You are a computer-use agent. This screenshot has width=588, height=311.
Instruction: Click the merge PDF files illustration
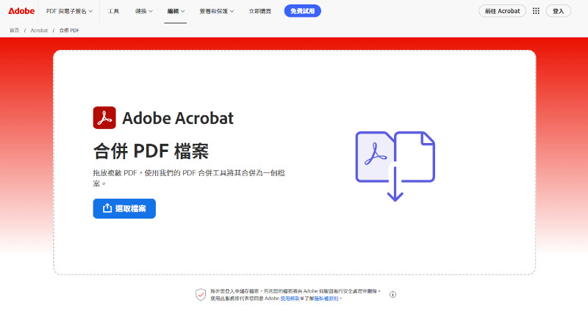(x=395, y=166)
